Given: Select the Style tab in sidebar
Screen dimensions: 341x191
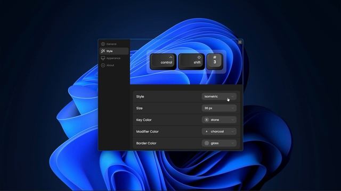Looking at the screenshot, I should click(114, 51).
